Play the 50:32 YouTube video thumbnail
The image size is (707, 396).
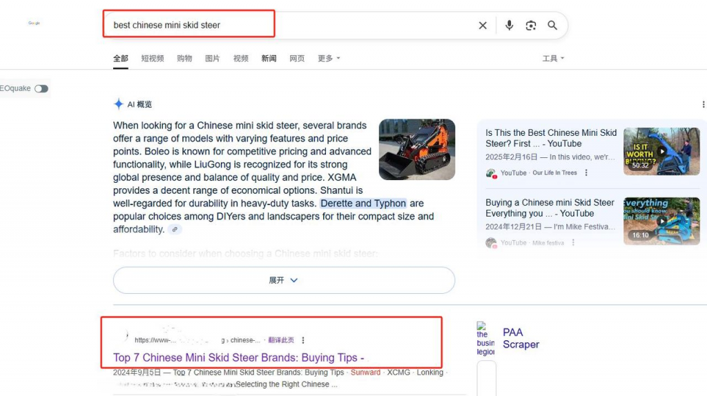coord(661,151)
